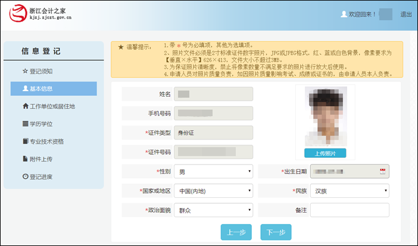Screen dimensions: 418x246
Task: Open the calendar icon in 出生日期 field
Action: point(383,172)
